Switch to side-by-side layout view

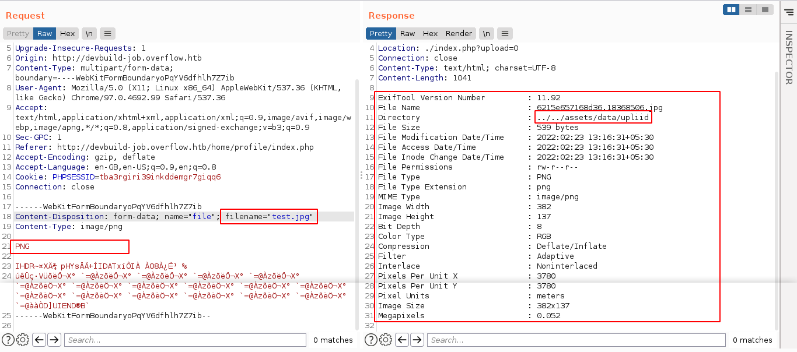click(730, 10)
